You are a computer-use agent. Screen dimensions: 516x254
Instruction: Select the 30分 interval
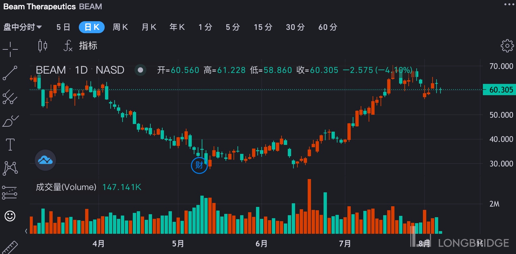tap(295, 27)
